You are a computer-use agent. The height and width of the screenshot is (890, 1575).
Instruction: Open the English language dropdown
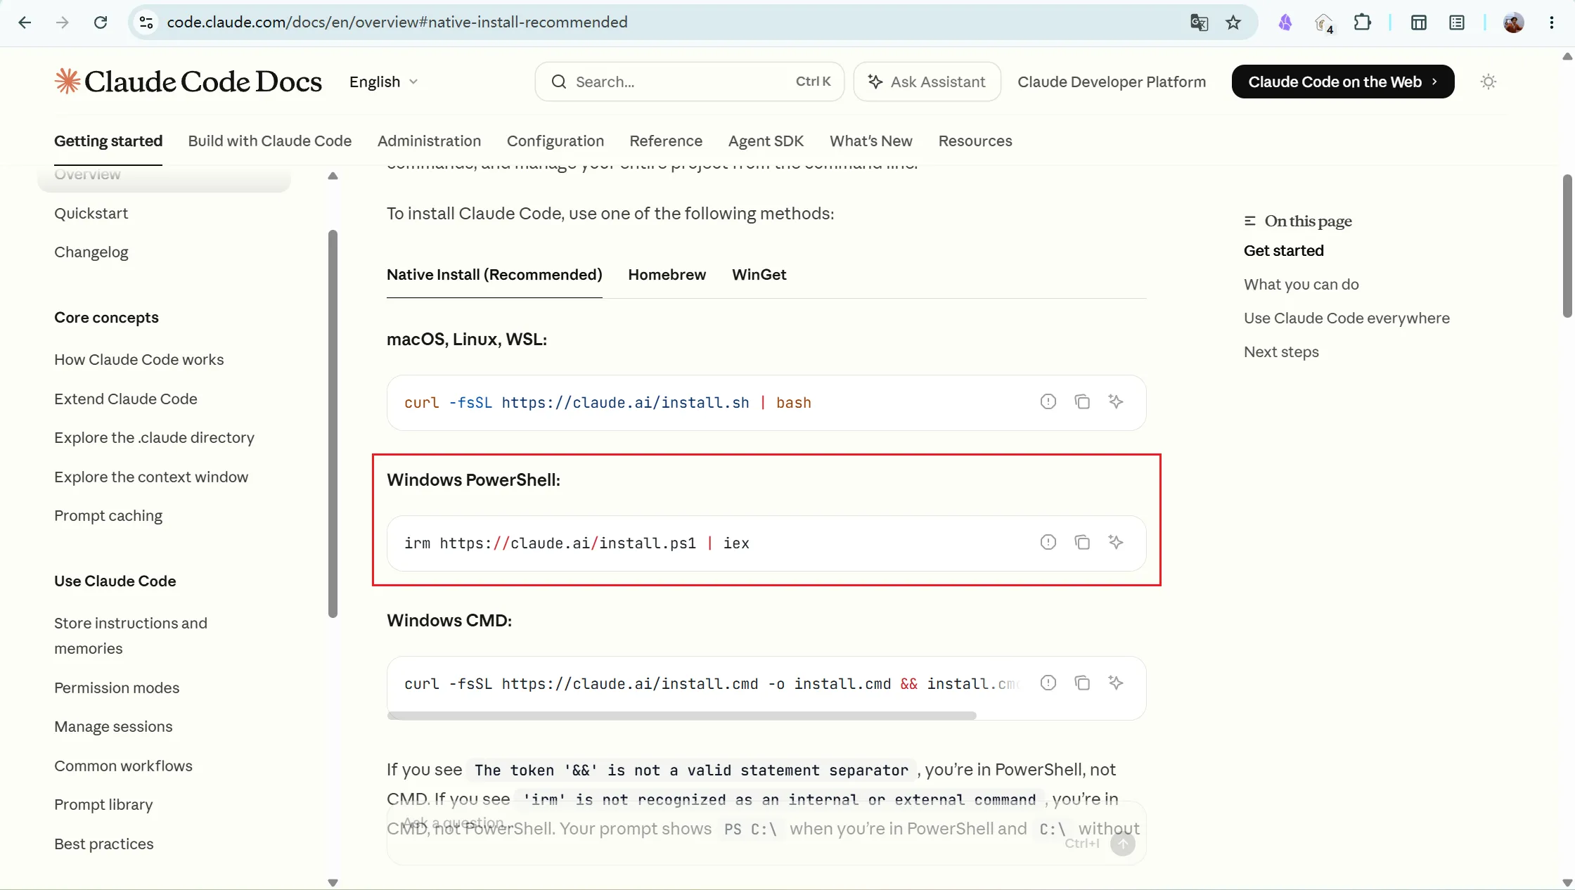click(x=384, y=82)
